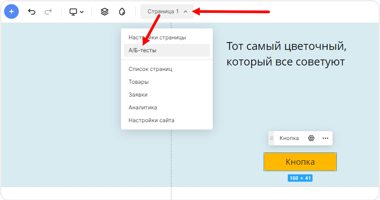The image size is (380, 200).
Task: Undo the last action
Action: (32, 11)
